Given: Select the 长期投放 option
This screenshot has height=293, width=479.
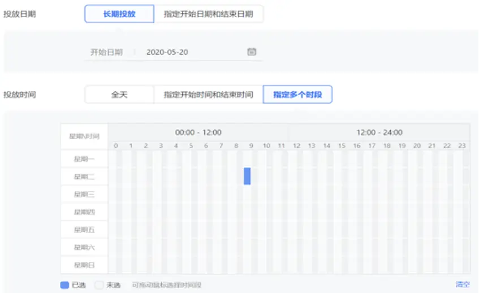Looking at the screenshot, I should (119, 14).
